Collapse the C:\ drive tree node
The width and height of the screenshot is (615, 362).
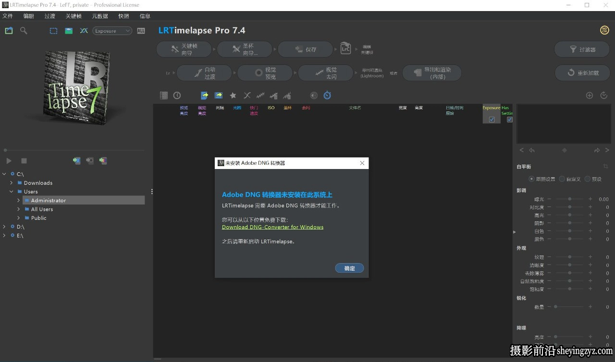tap(4, 174)
